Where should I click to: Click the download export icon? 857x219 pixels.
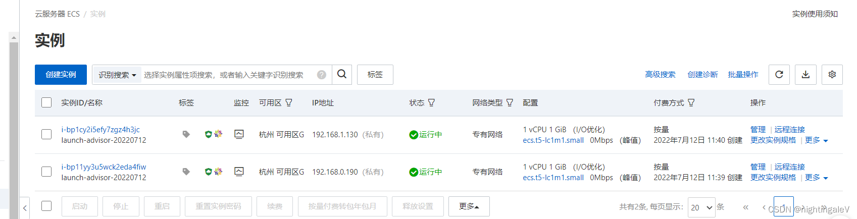[805, 75]
